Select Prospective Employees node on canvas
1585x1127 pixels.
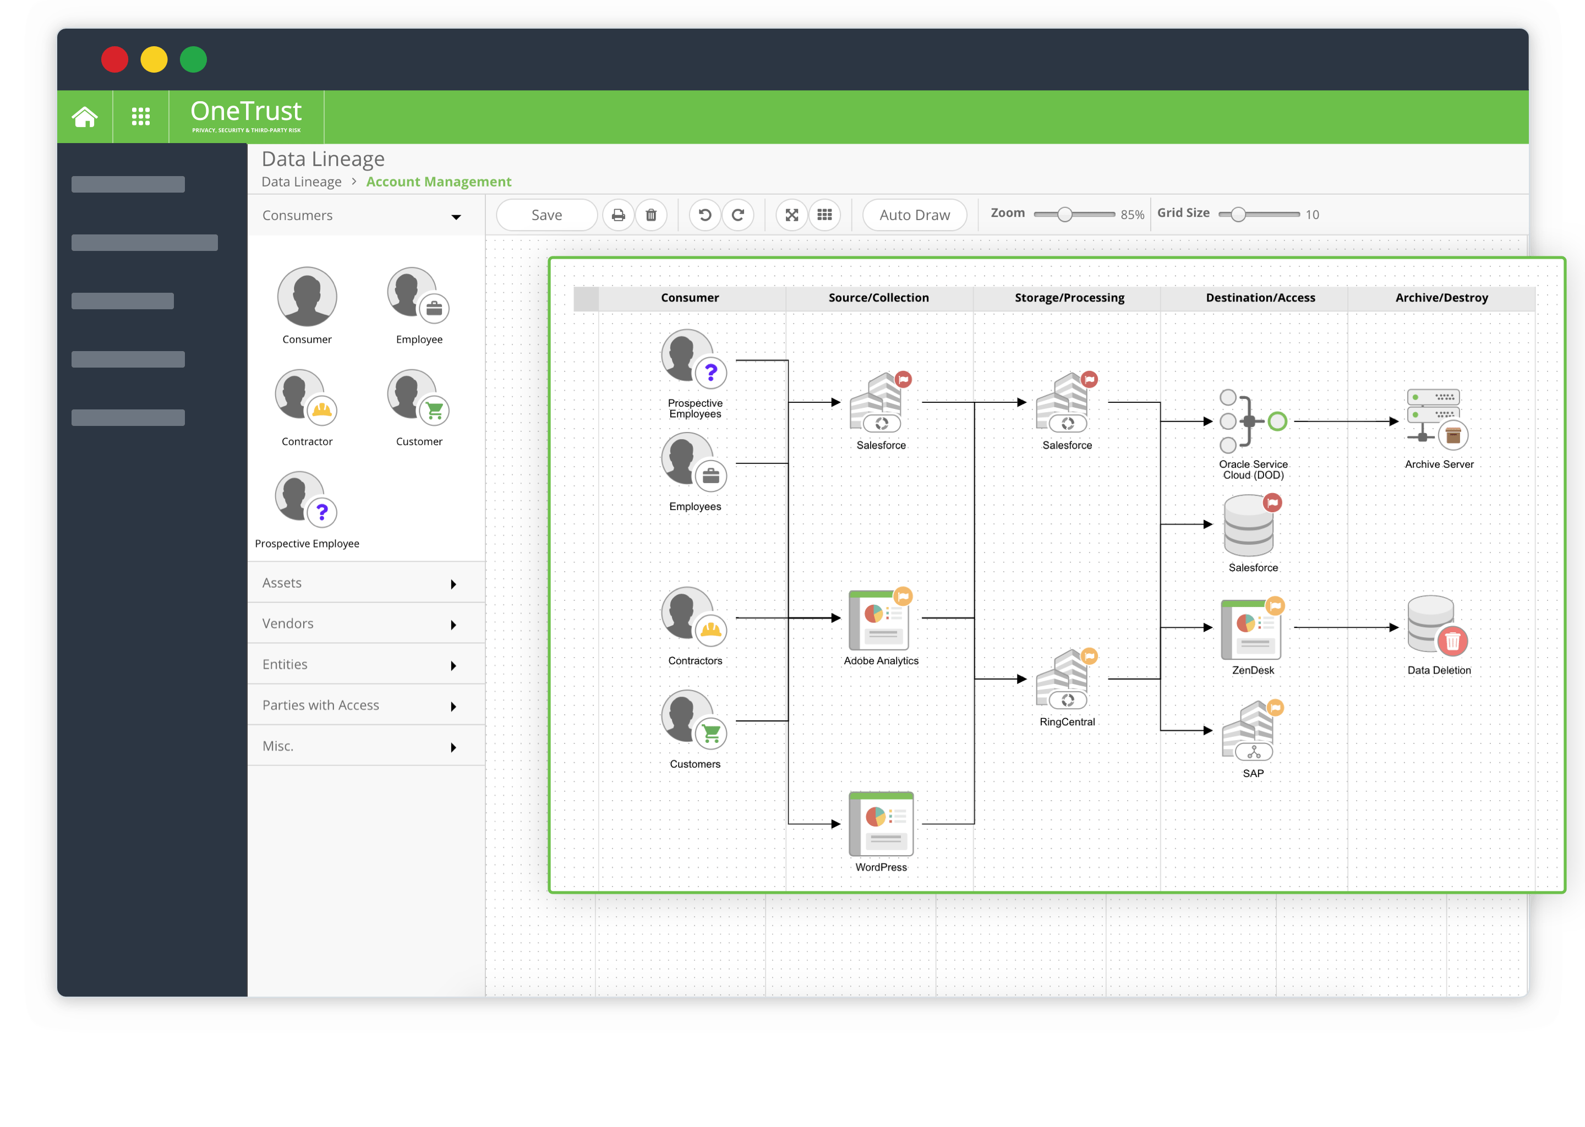click(694, 358)
